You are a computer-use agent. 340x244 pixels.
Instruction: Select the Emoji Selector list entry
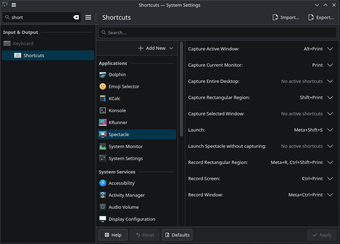[x=137, y=86]
